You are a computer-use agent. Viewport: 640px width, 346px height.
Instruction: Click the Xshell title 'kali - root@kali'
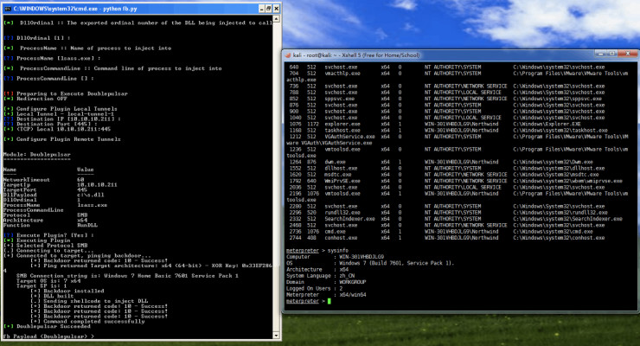tap(312, 55)
